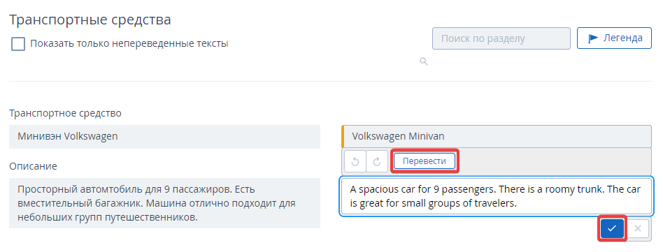Click the Транспортные средства heading
Viewport: 663px width, 252px height.
pyautogui.click(x=90, y=20)
